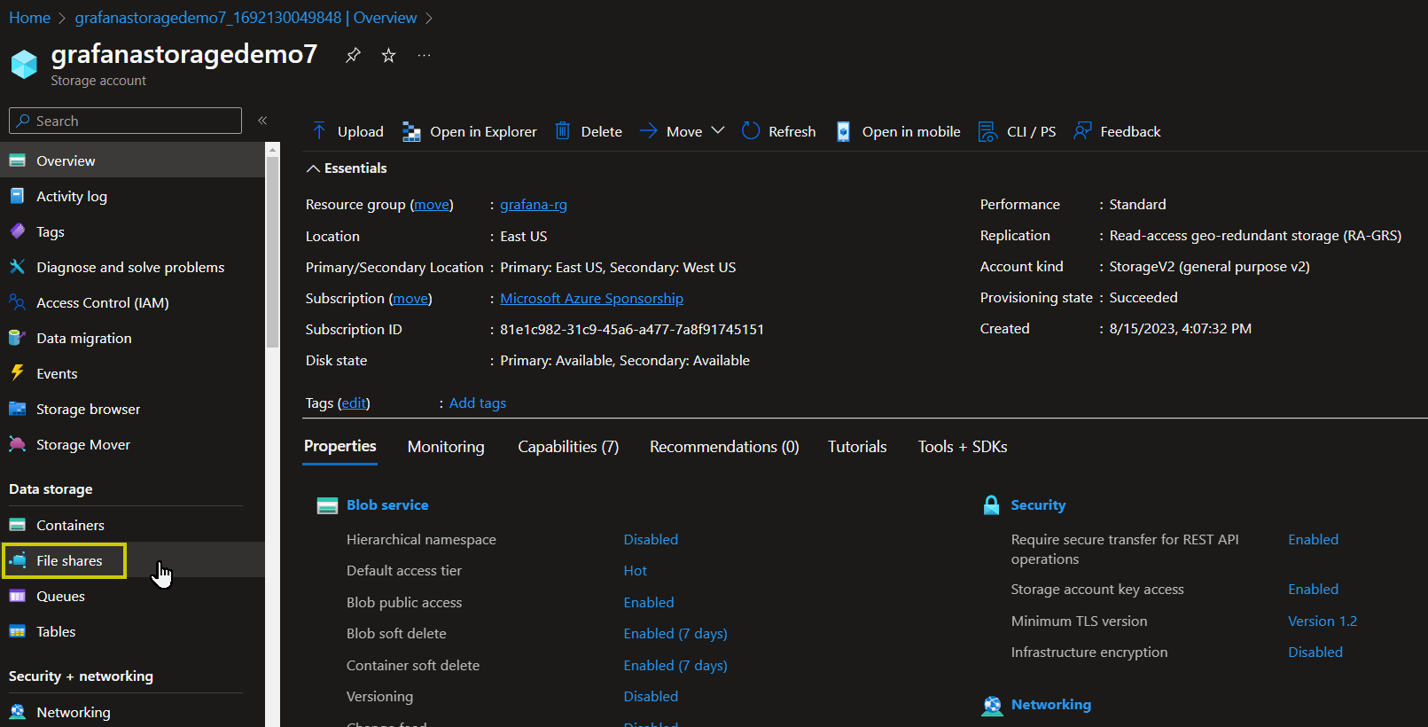
Task: Open grafanastoragedemo7_1692130049848 Overview breadcrumb
Action: (246, 18)
